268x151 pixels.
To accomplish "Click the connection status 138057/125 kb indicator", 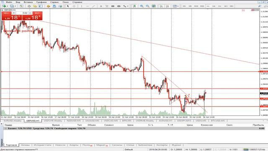I will click(x=255, y=149).
